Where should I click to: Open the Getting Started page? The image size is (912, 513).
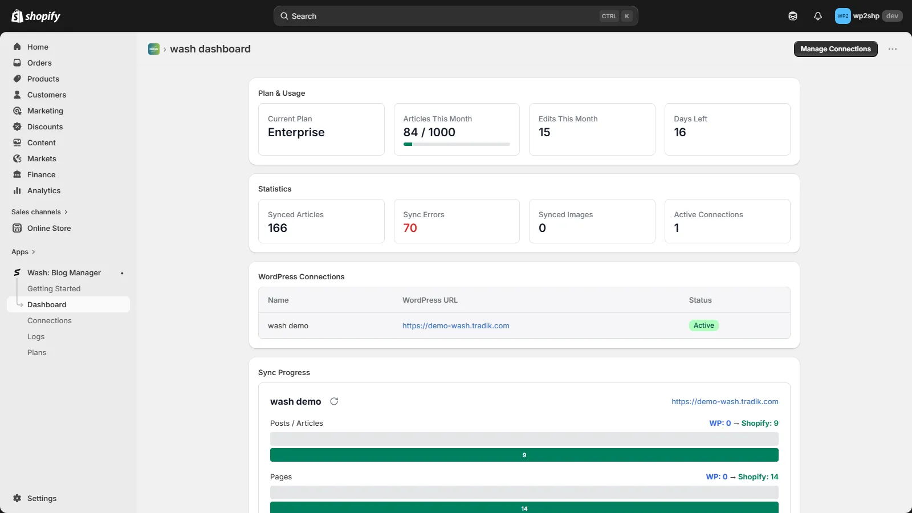(x=54, y=288)
